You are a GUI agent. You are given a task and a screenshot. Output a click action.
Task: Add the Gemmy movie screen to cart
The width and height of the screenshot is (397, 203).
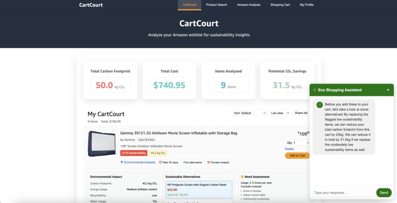[297, 155]
